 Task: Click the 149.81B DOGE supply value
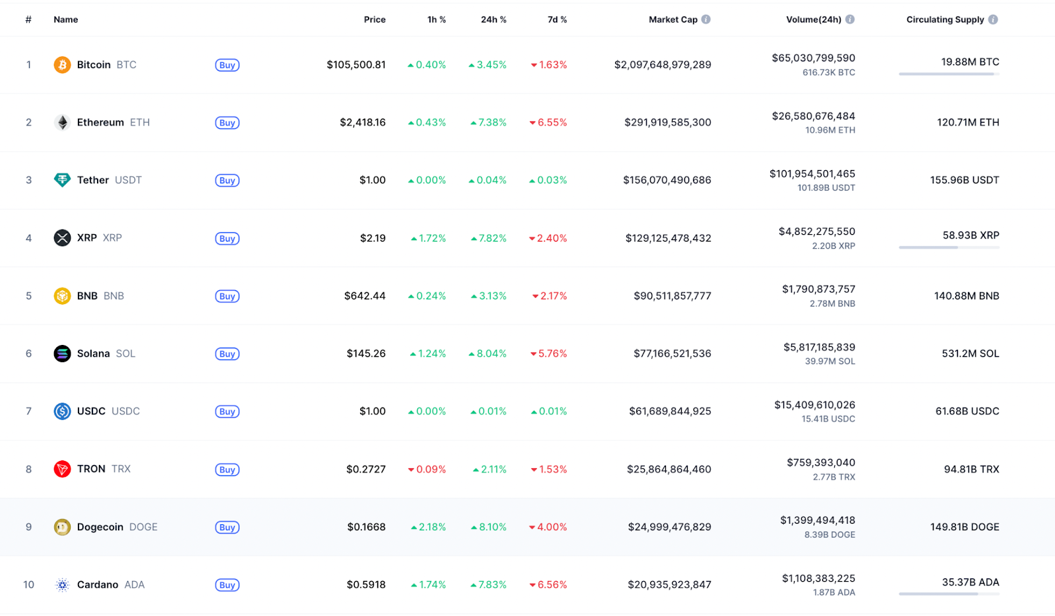965,527
